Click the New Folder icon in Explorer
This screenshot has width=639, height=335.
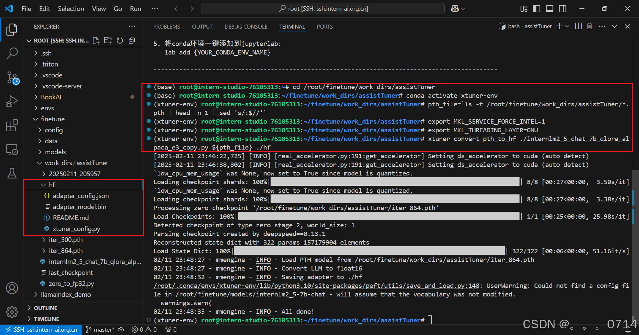pos(108,41)
